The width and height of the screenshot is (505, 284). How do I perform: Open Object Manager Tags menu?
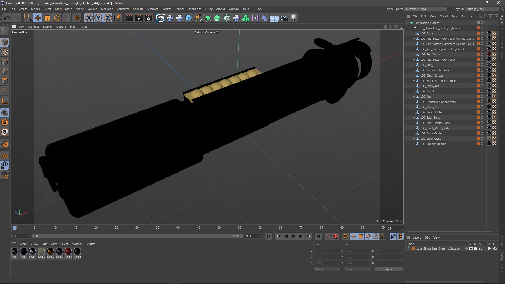point(454,16)
